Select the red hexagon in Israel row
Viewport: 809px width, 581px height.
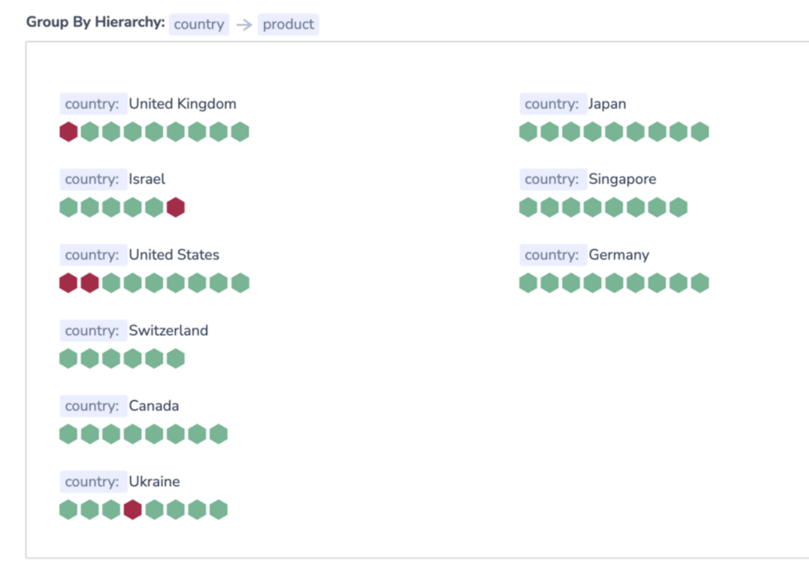tap(175, 208)
